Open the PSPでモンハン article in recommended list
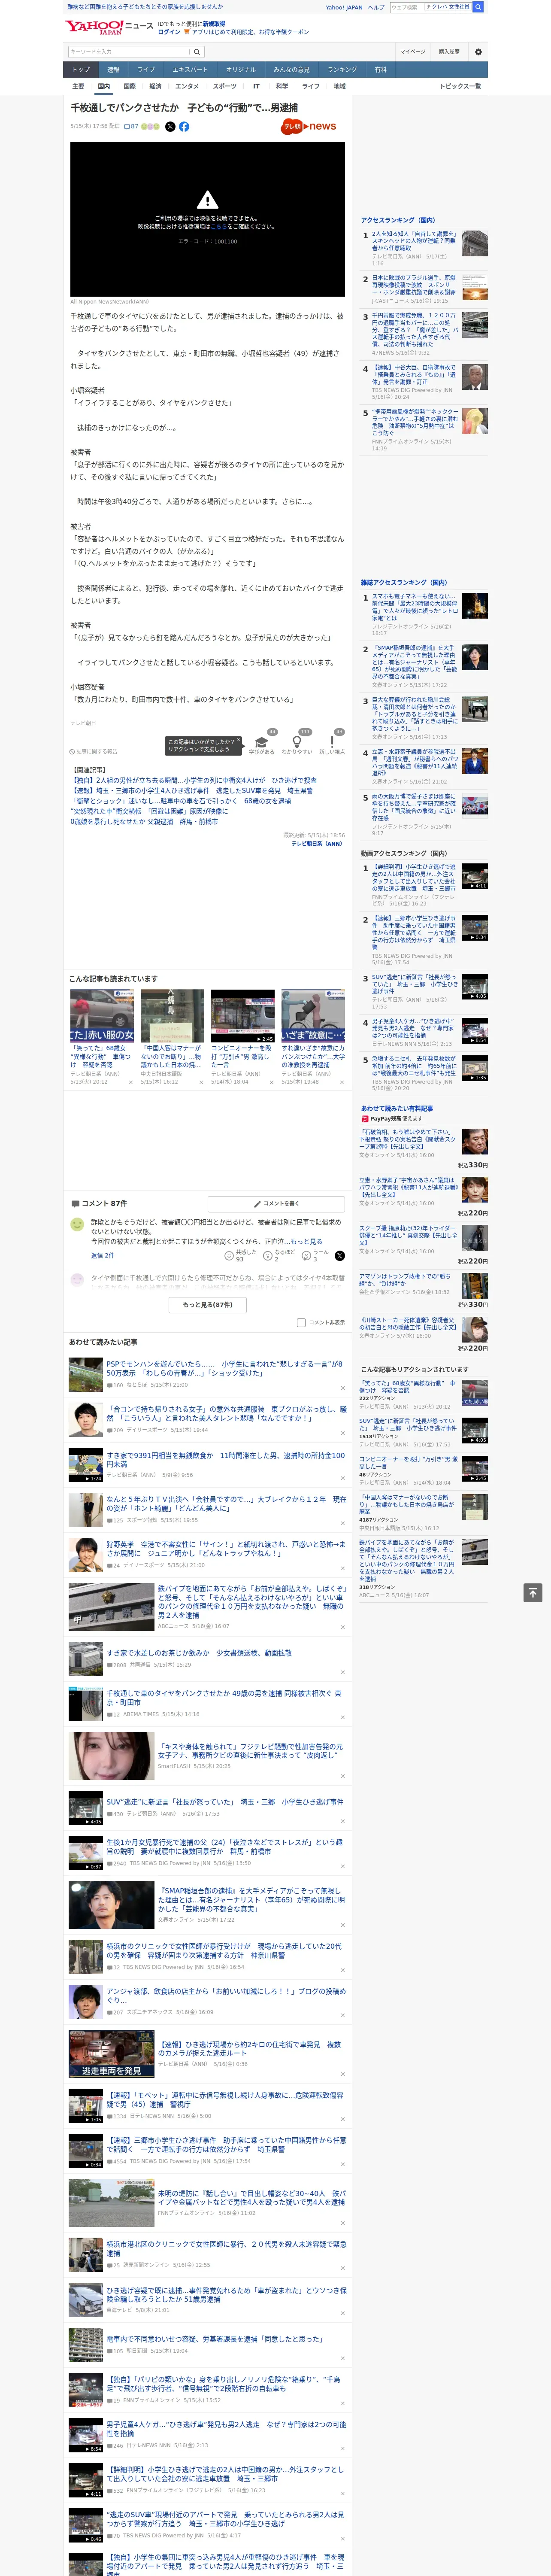Image resolution: width=551 pixels, height=2576 pixels. (224, 1369)
